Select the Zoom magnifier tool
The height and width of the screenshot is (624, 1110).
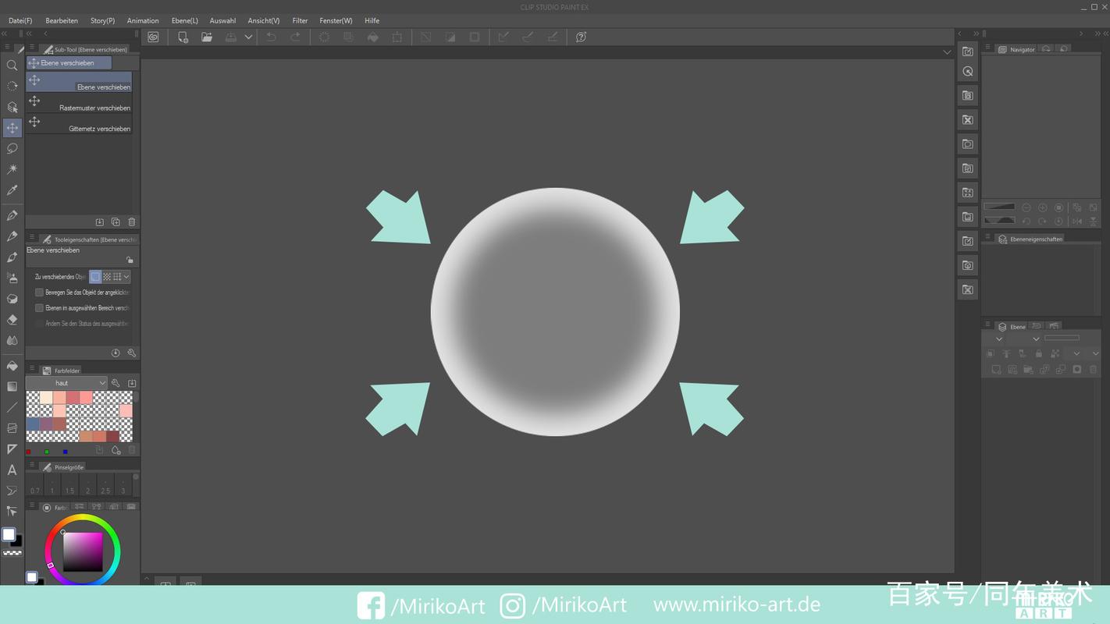tap(12, 66)
